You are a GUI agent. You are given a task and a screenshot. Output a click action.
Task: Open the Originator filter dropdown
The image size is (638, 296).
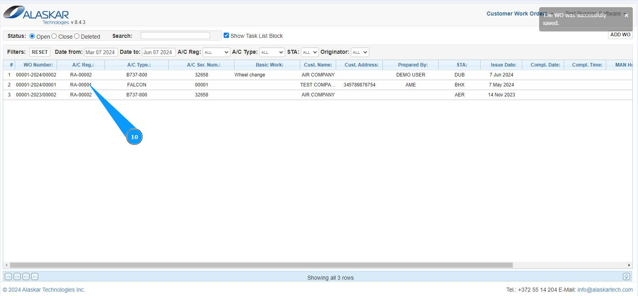[360, 52]
